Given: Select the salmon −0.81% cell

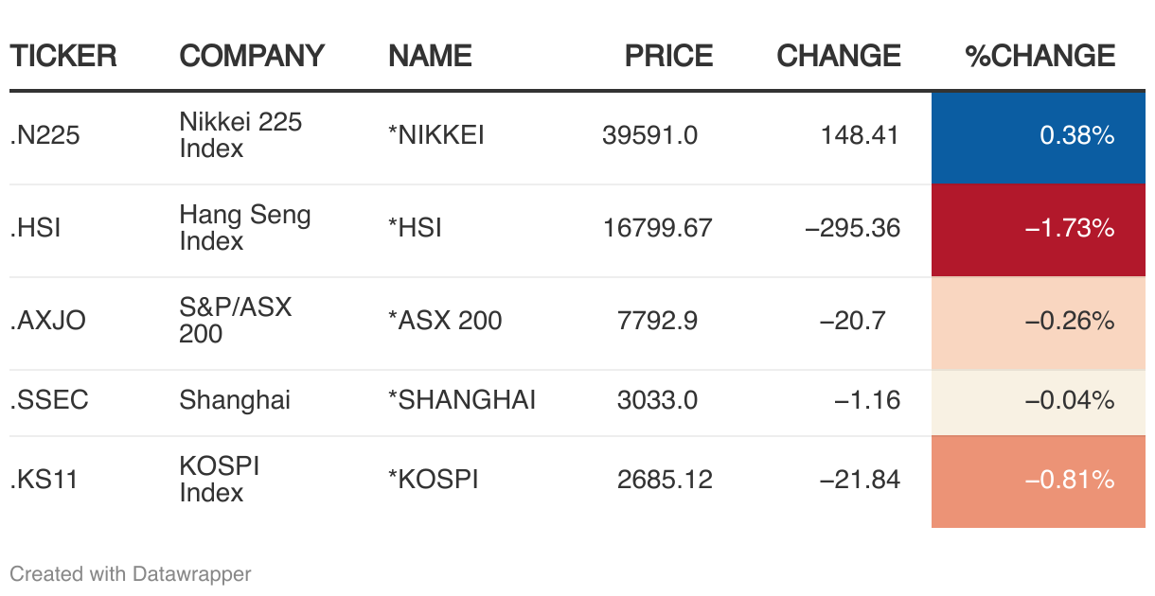Looking at the screenshot, I should (1039, 482).
